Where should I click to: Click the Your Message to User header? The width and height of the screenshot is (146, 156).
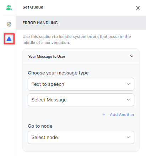click(81, 56)
